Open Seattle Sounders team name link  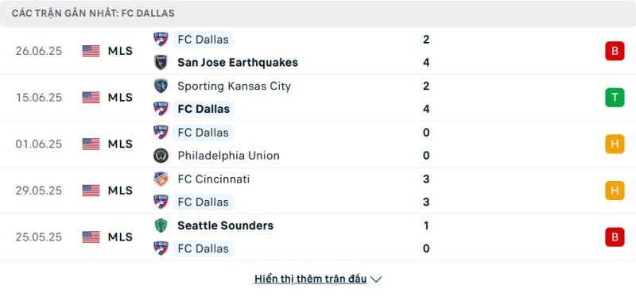click(x=226, y=226)
